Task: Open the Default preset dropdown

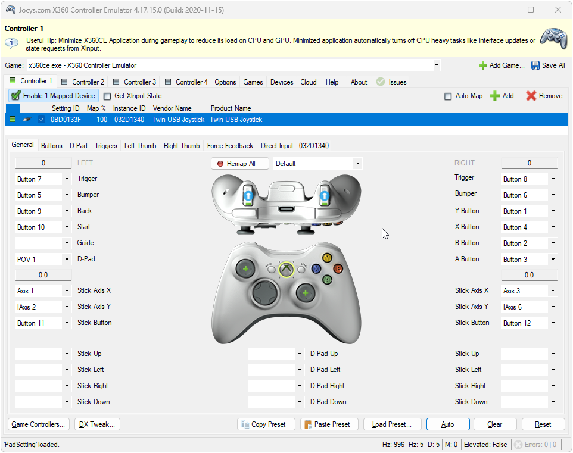Action: click(x=357, y=164)
